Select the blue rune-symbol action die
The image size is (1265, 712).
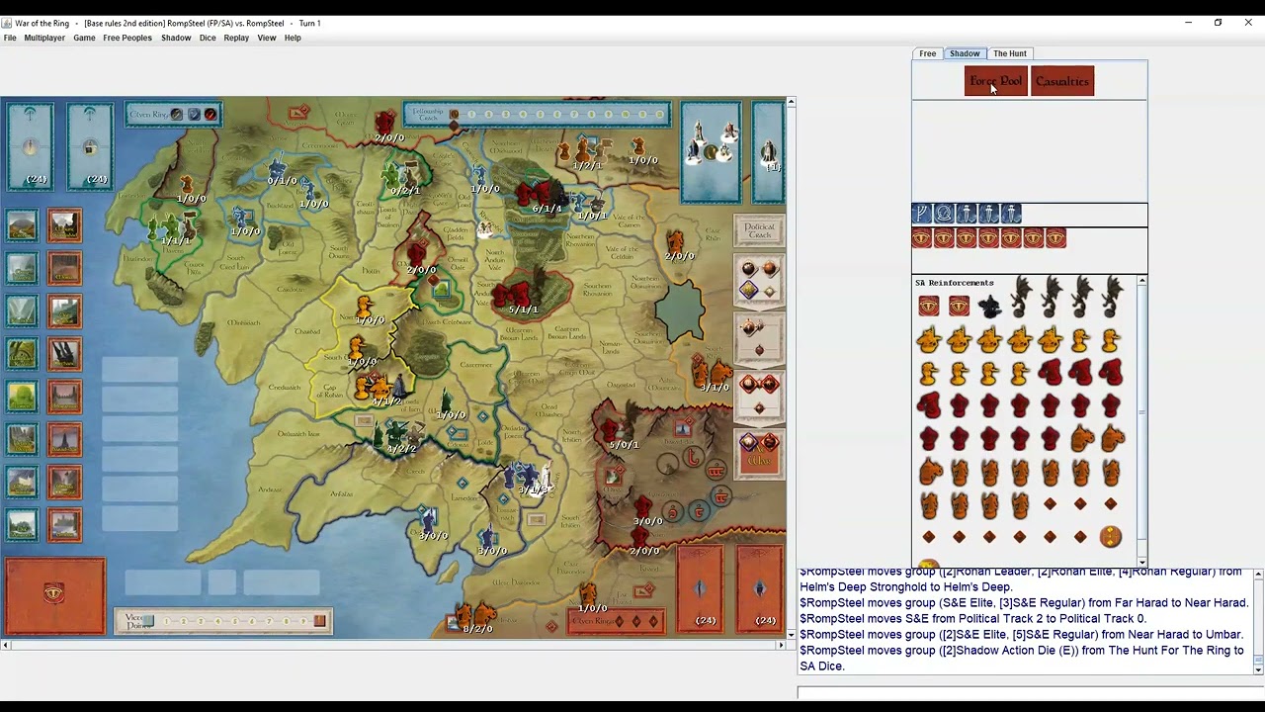tap(922, 214)
